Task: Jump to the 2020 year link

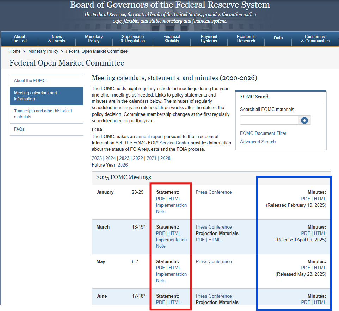Action: (165, 158)
